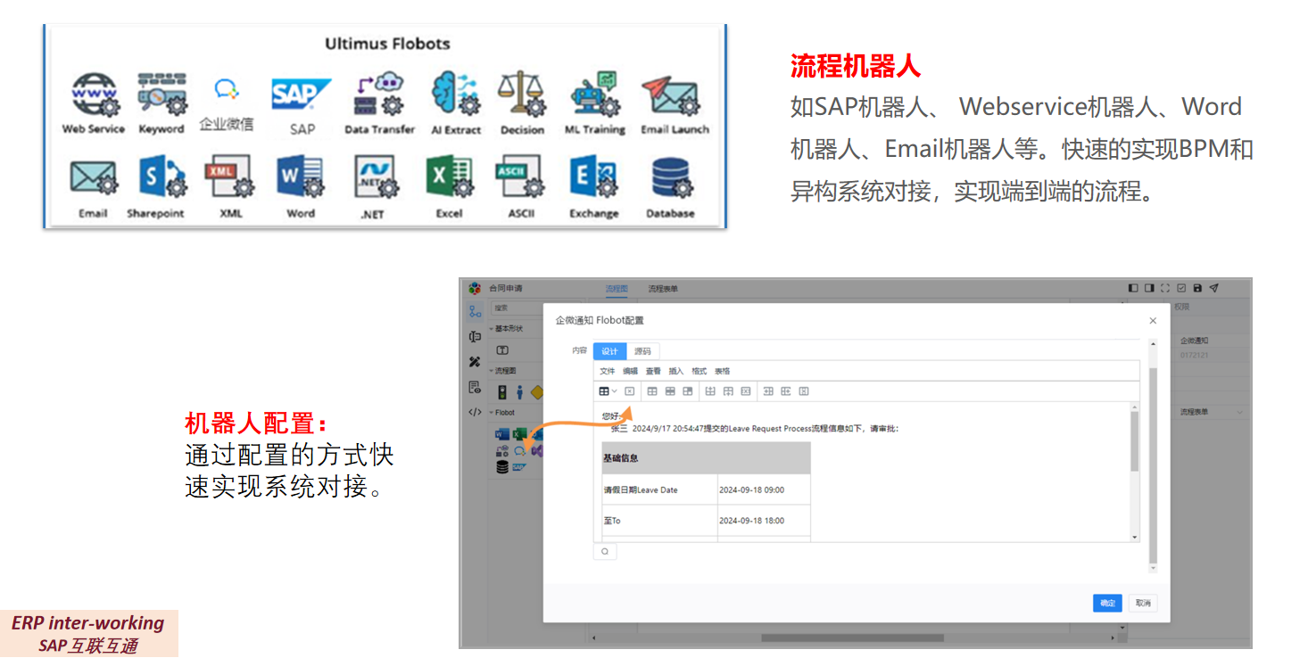1308x658 pixels.
Task: Open the design tools sidebar icon
Action: [x=475, y=362]
